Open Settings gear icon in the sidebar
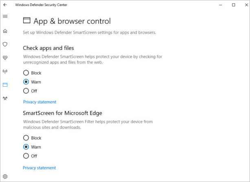 [5, 176]
